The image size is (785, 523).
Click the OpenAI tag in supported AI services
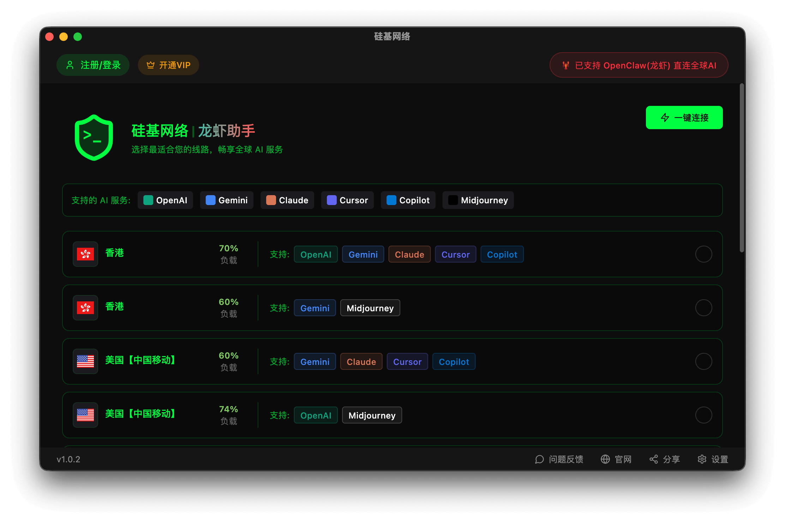(x=165, y=200)
